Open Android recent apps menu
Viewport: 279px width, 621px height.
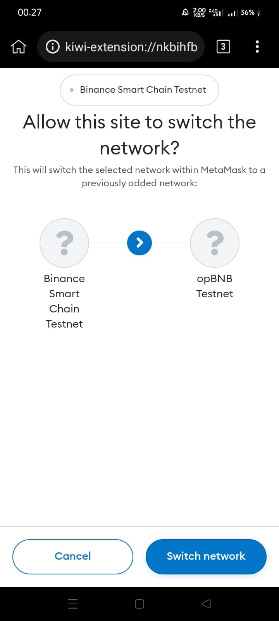coord(73,604)
